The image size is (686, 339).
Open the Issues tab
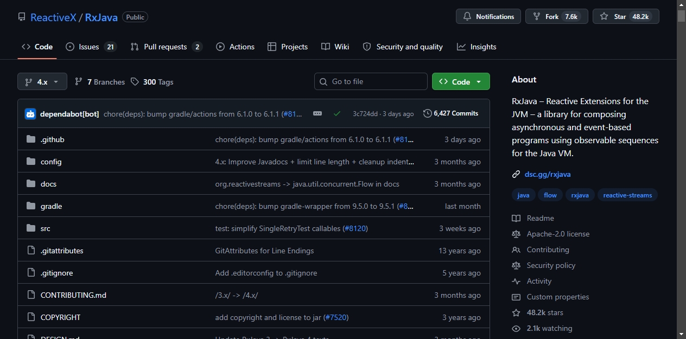click(x=91, y=47)
